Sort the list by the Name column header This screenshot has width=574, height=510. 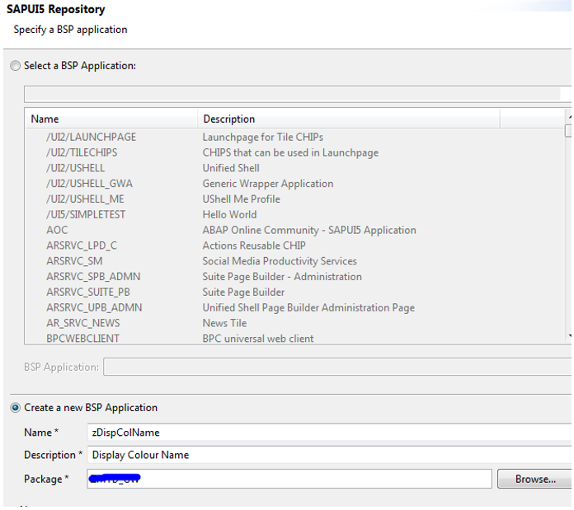(111, 119)
